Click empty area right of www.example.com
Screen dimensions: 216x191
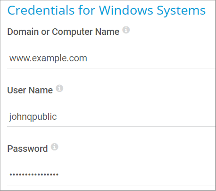pyautogui.click(x=151, y=58)
